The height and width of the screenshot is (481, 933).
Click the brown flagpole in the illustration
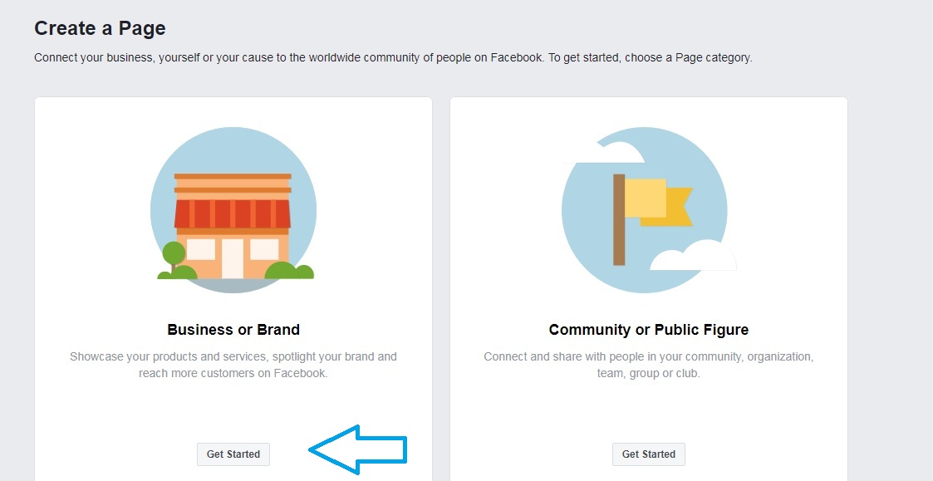(x=619, y=219)
